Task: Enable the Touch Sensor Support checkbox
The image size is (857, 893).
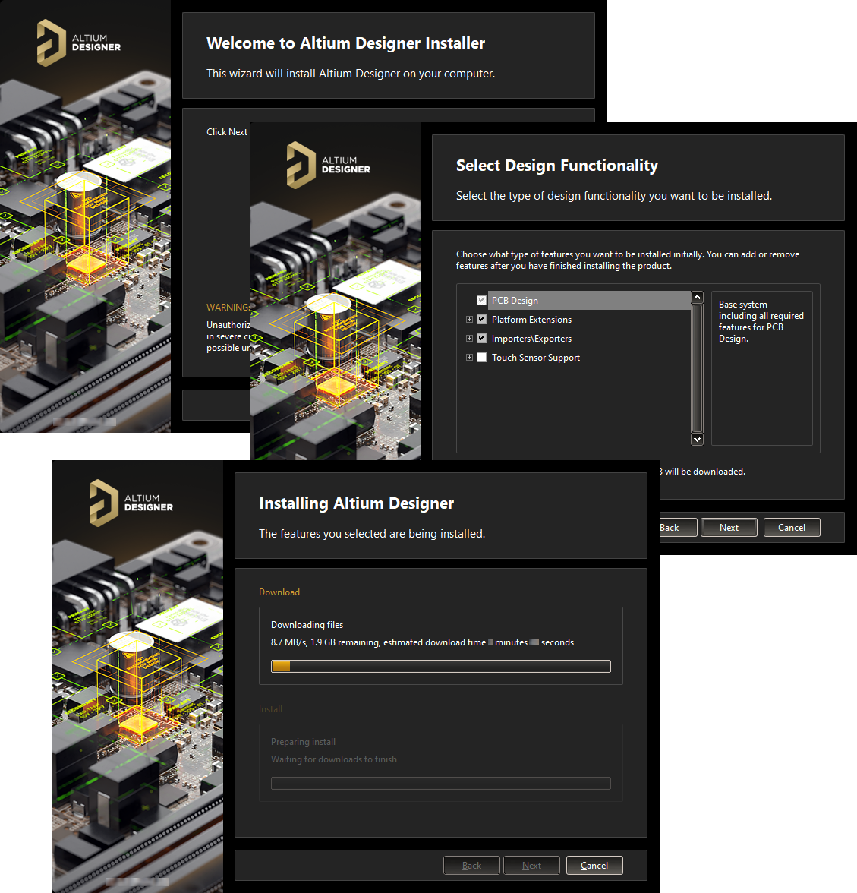Action: [x=481, y=358]
